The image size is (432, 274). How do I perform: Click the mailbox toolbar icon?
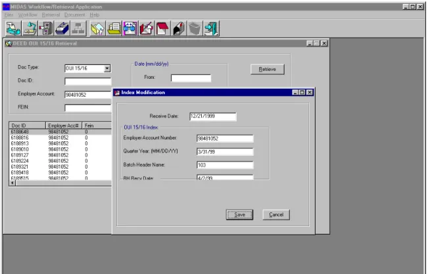[179, 29]
